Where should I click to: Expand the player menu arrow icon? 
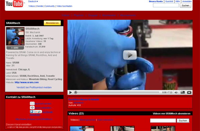189,92
